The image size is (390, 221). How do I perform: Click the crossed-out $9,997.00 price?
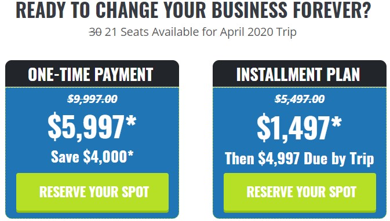[92, 99]
